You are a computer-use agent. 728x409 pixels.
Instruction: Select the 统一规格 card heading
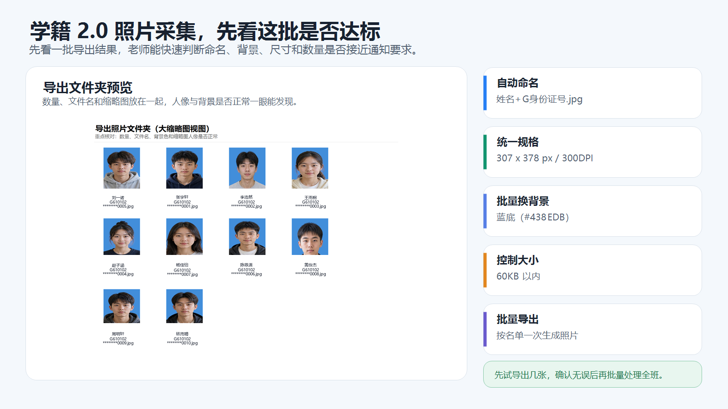tap(517, 142)
